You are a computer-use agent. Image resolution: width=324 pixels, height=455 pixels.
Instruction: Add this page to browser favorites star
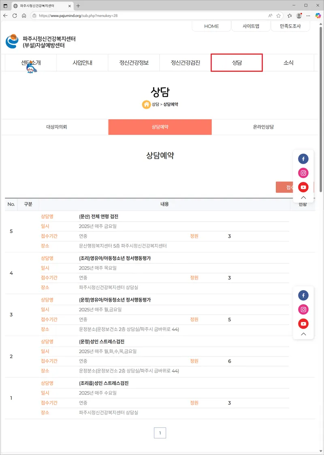[x=279, y=16]
